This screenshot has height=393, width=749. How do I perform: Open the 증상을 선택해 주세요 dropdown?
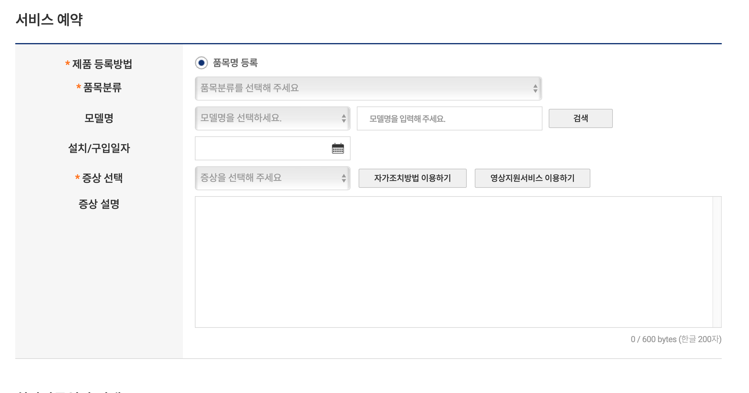pyautogui.click(x=266, y=178)
